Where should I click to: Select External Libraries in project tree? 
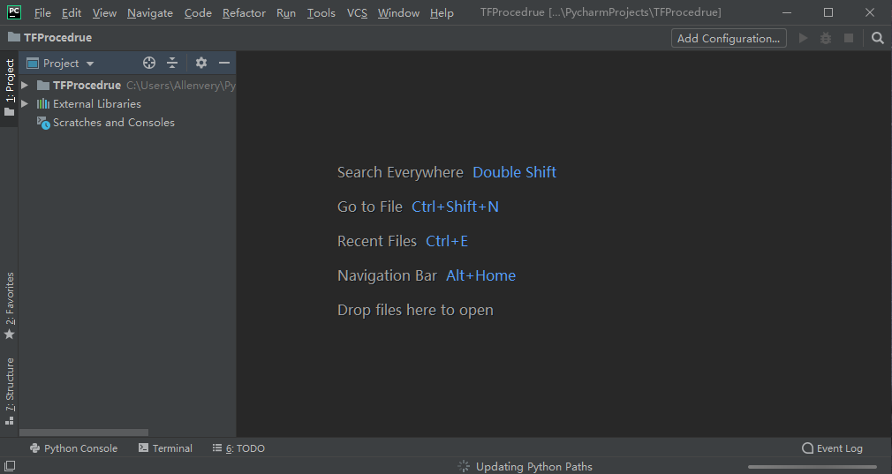tap(97, 104)
